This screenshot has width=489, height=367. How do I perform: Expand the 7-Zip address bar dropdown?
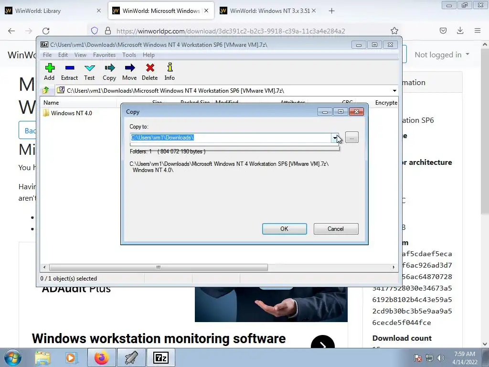[x=394, y=91]
